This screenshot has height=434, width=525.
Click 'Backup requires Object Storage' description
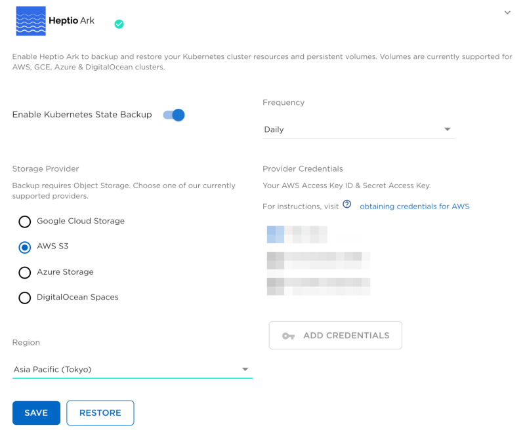click(x=124, y=191)
